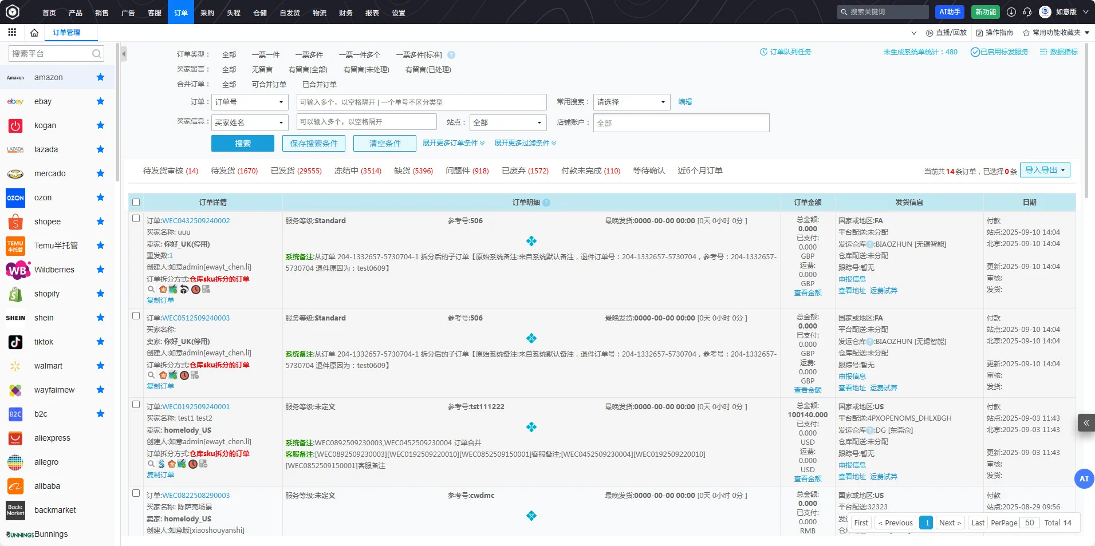Open the floating AI assistant bubble

(x=1084, y=478)
